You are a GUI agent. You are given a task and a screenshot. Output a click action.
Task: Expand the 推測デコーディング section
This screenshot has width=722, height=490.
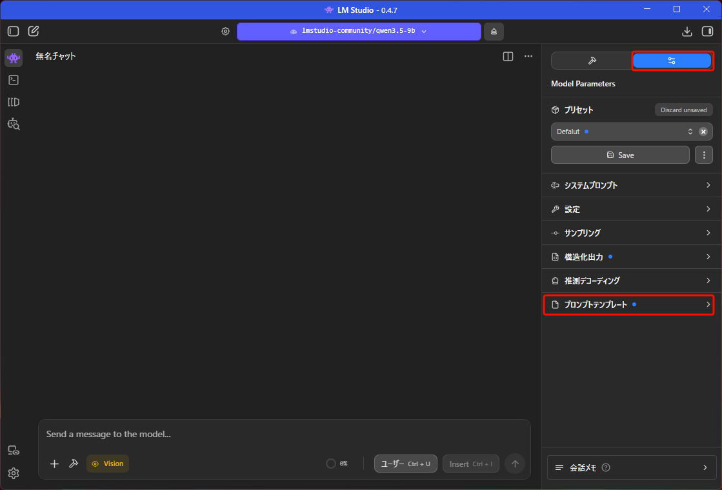631,280
